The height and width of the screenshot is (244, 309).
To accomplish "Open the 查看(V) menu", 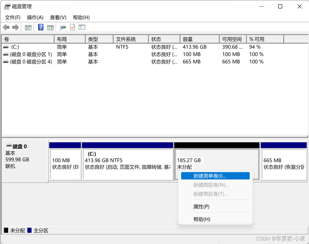I will pyautogui.click(x=58, y=17).
